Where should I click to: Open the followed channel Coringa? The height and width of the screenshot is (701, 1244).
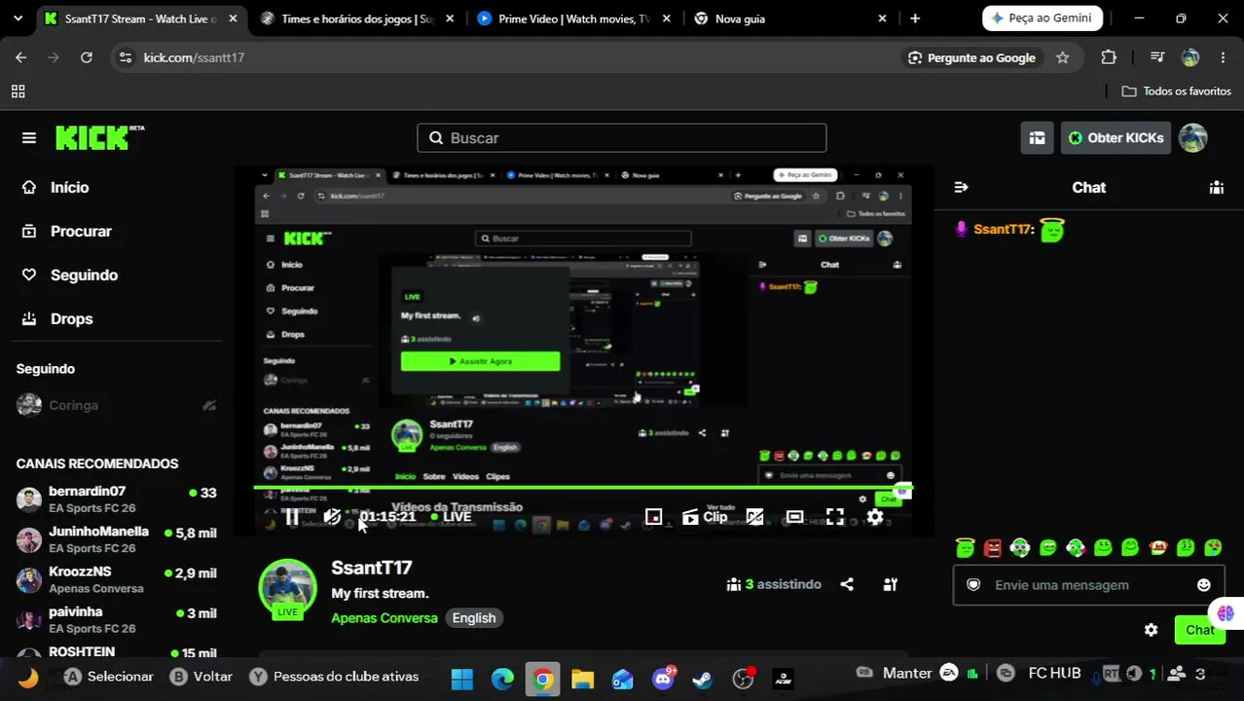116,405
